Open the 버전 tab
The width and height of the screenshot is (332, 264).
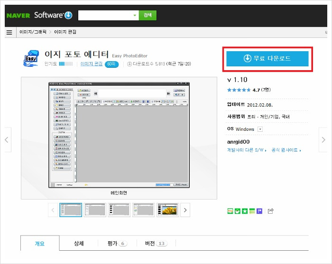pos(156,243)
